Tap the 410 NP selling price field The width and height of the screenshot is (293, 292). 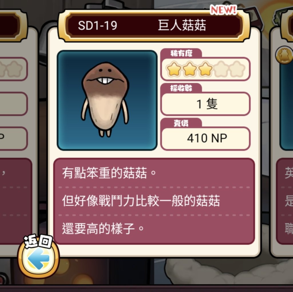click(205, 139)
